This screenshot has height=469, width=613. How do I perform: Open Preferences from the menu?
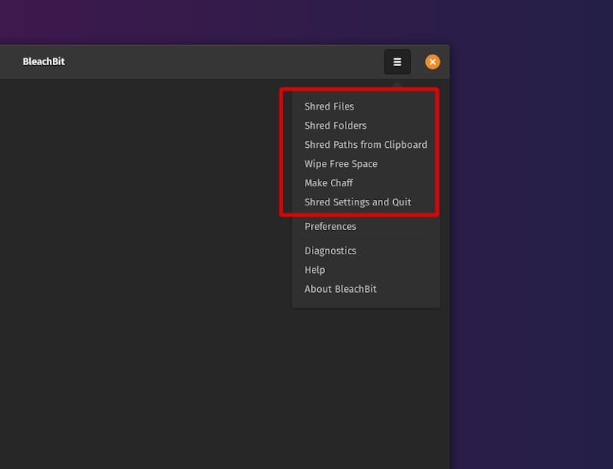click(366, 226)
